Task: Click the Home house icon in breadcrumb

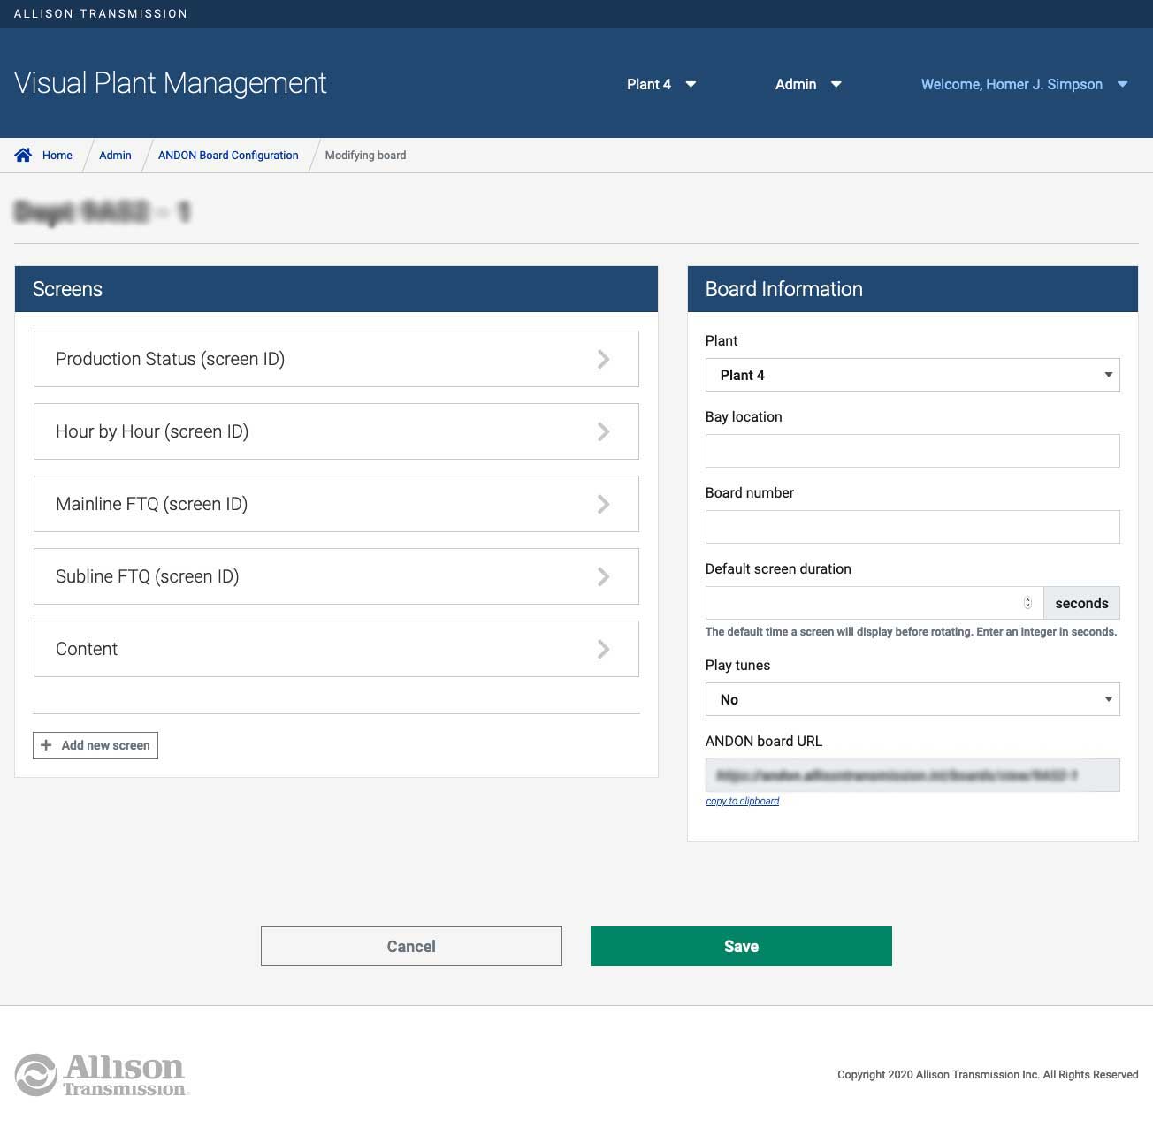Action: point(23,155)
